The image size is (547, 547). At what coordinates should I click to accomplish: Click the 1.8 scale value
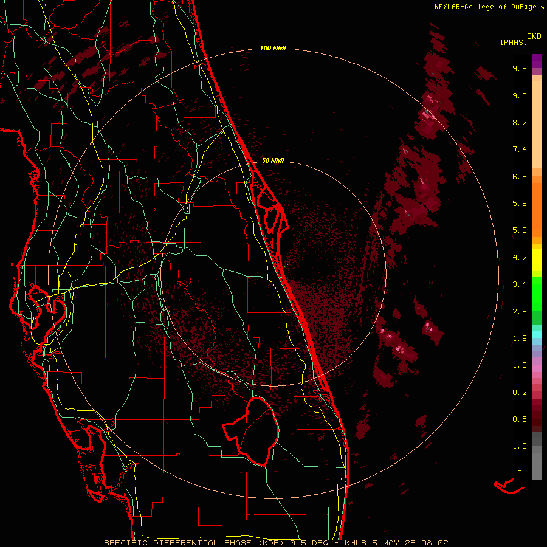click(x=520, y=339)
